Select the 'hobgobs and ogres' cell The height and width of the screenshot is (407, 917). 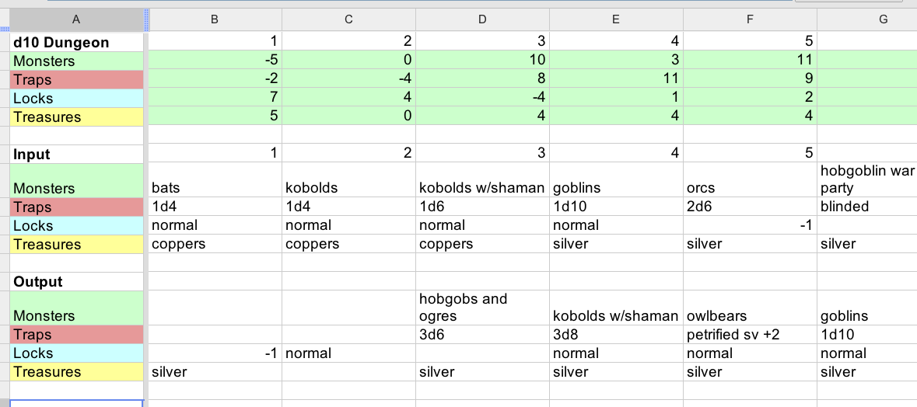(x=482, y=308)
